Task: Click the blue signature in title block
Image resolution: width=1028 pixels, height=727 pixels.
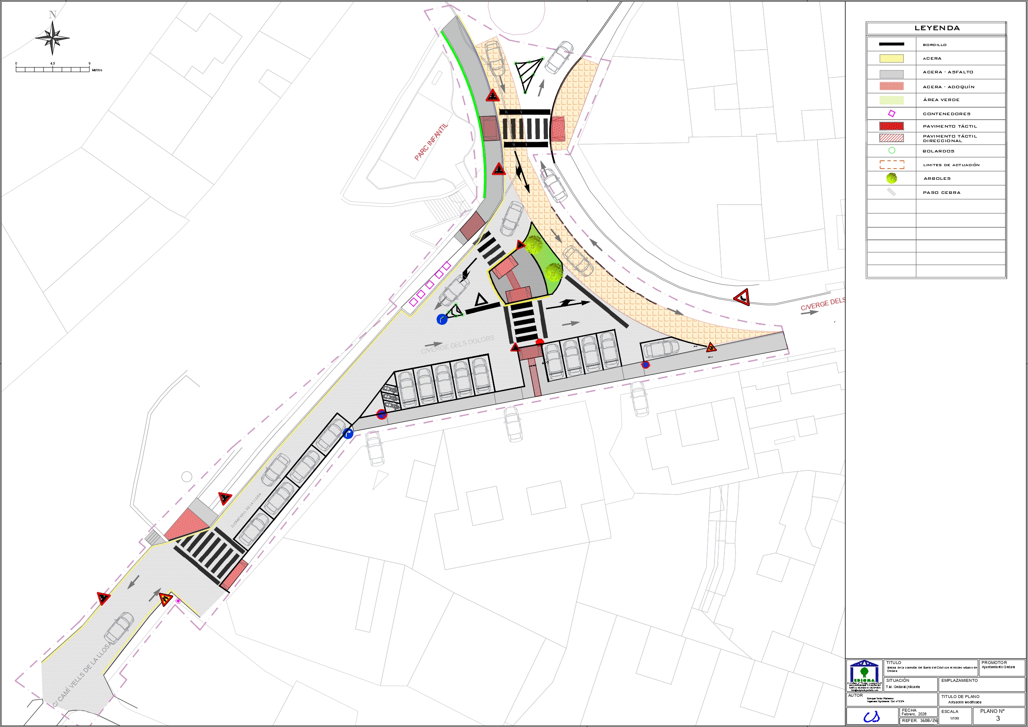Action: point(871,717)
